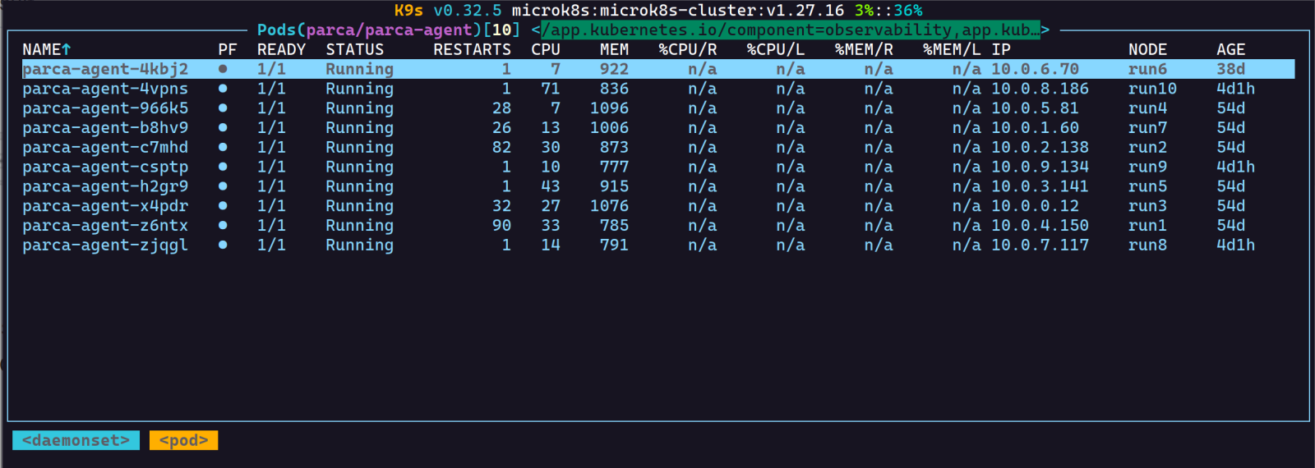Select the pod breadcrumb
Image resolution: width=1315 pixels, height=468 pixels.
183,441
